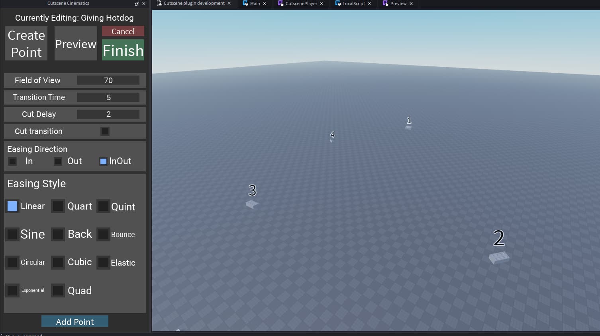Image resolution: width=600 pixels, height=336 pixels.
Task: Click the 'Easing Style' heading text
Action: point(37,184)
